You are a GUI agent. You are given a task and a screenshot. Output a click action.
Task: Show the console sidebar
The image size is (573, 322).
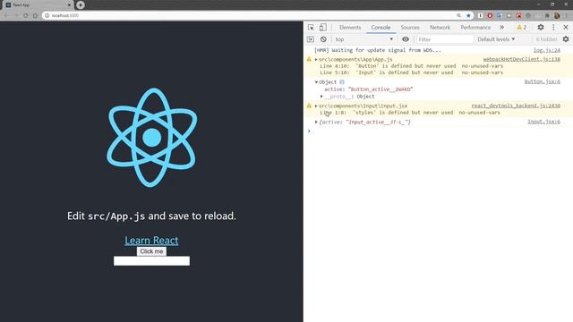click(311, 39)
